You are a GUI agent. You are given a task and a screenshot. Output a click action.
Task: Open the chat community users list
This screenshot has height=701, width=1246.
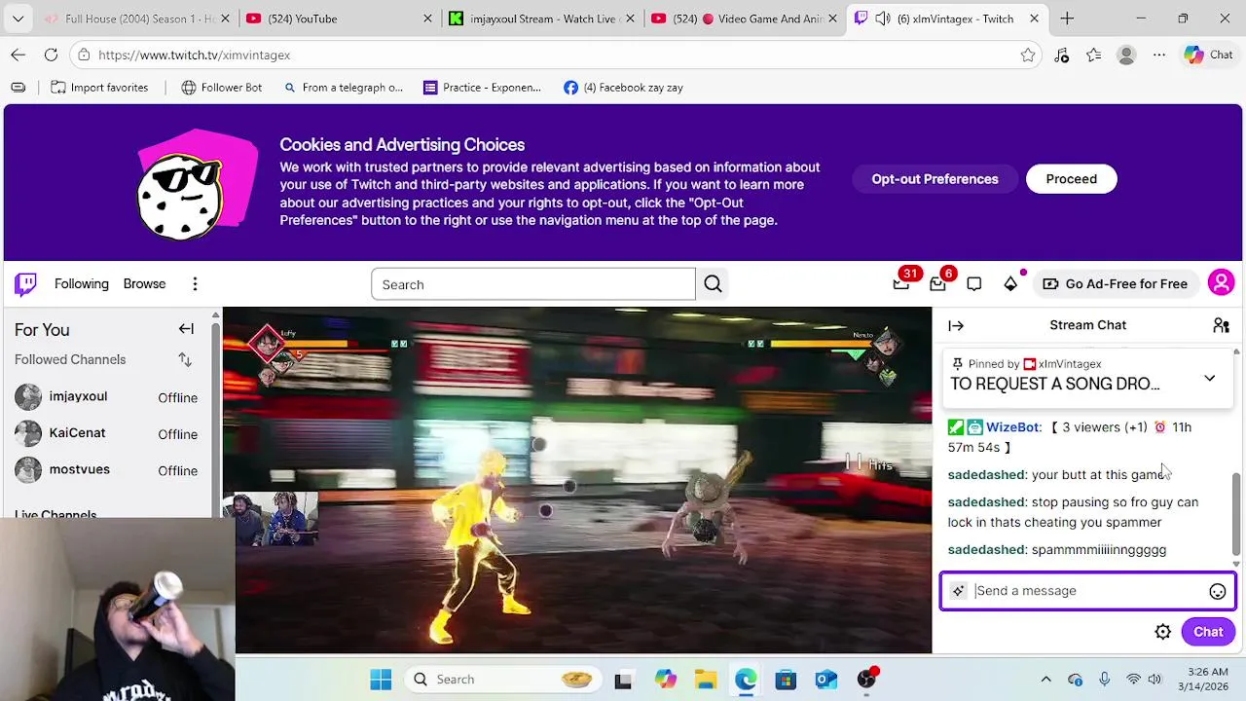coord(1221,326)
